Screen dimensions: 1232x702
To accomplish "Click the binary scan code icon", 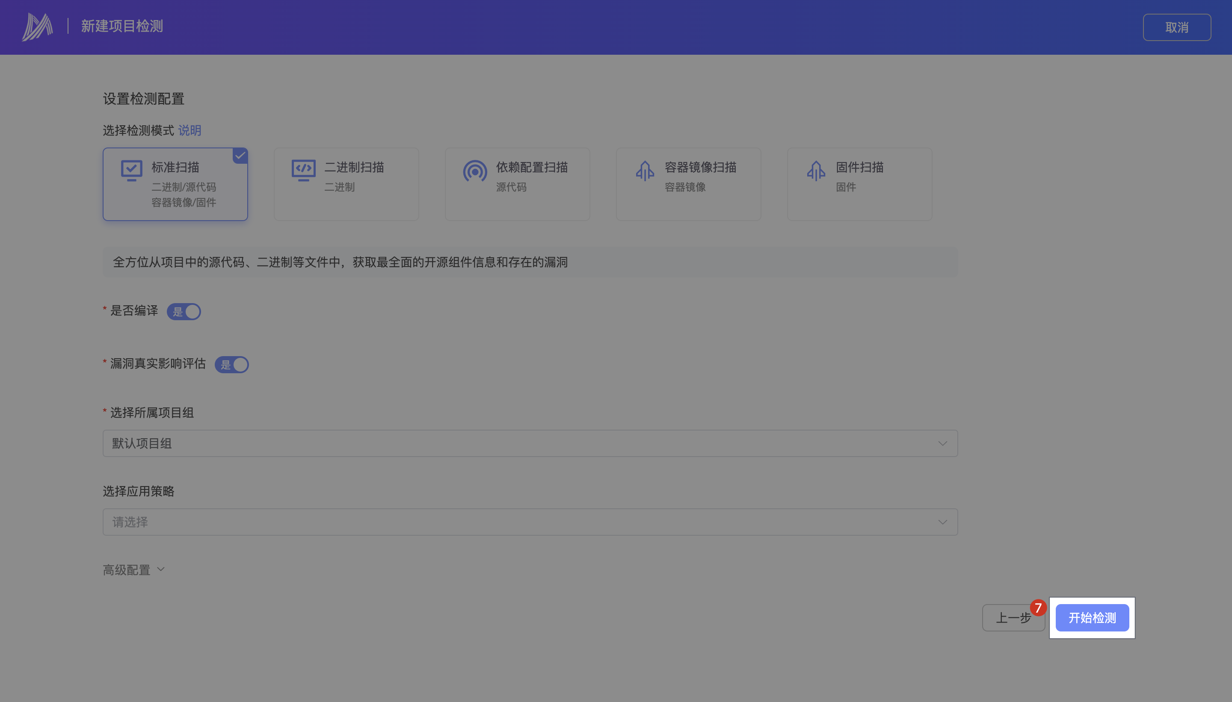I will pos(303,170).
